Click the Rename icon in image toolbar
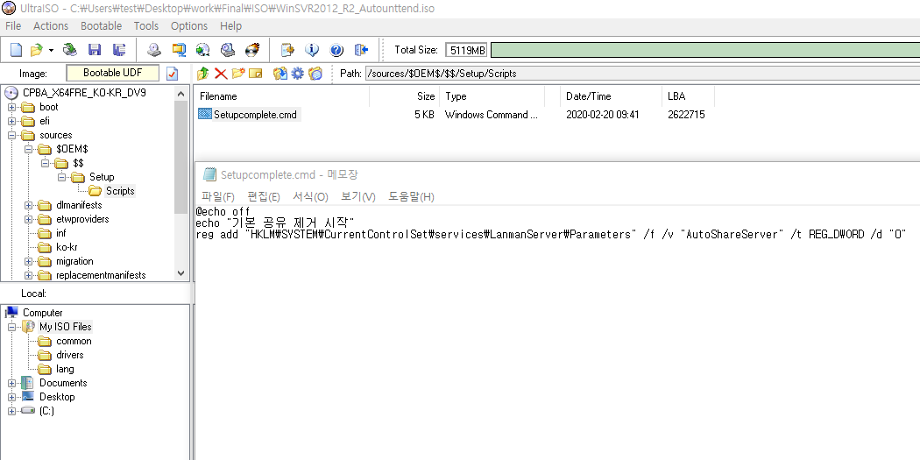920x460 pixels. [x=255, y=74]
